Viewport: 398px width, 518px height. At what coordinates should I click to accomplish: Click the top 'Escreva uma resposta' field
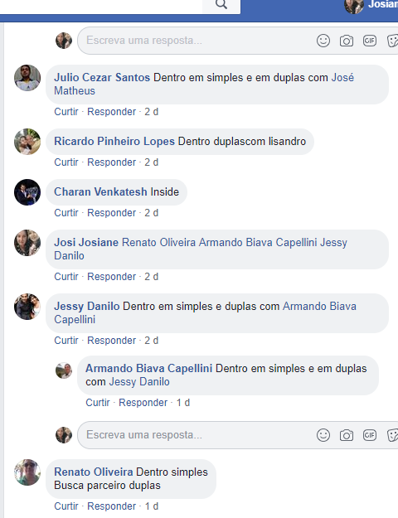pos(195,41)
